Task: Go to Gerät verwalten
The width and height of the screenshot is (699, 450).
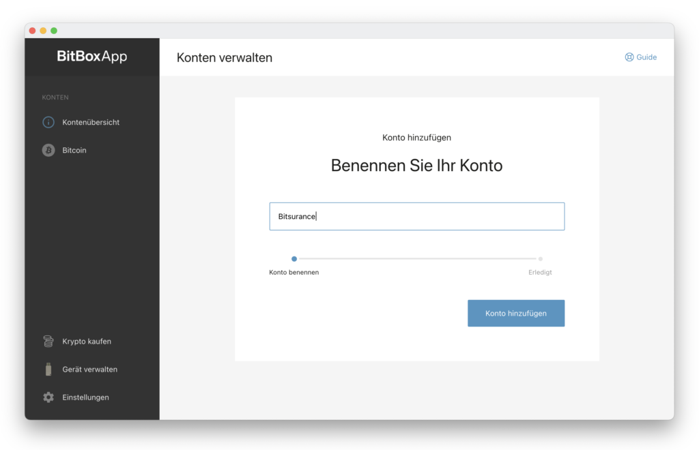Action: (x=90, y=370)
